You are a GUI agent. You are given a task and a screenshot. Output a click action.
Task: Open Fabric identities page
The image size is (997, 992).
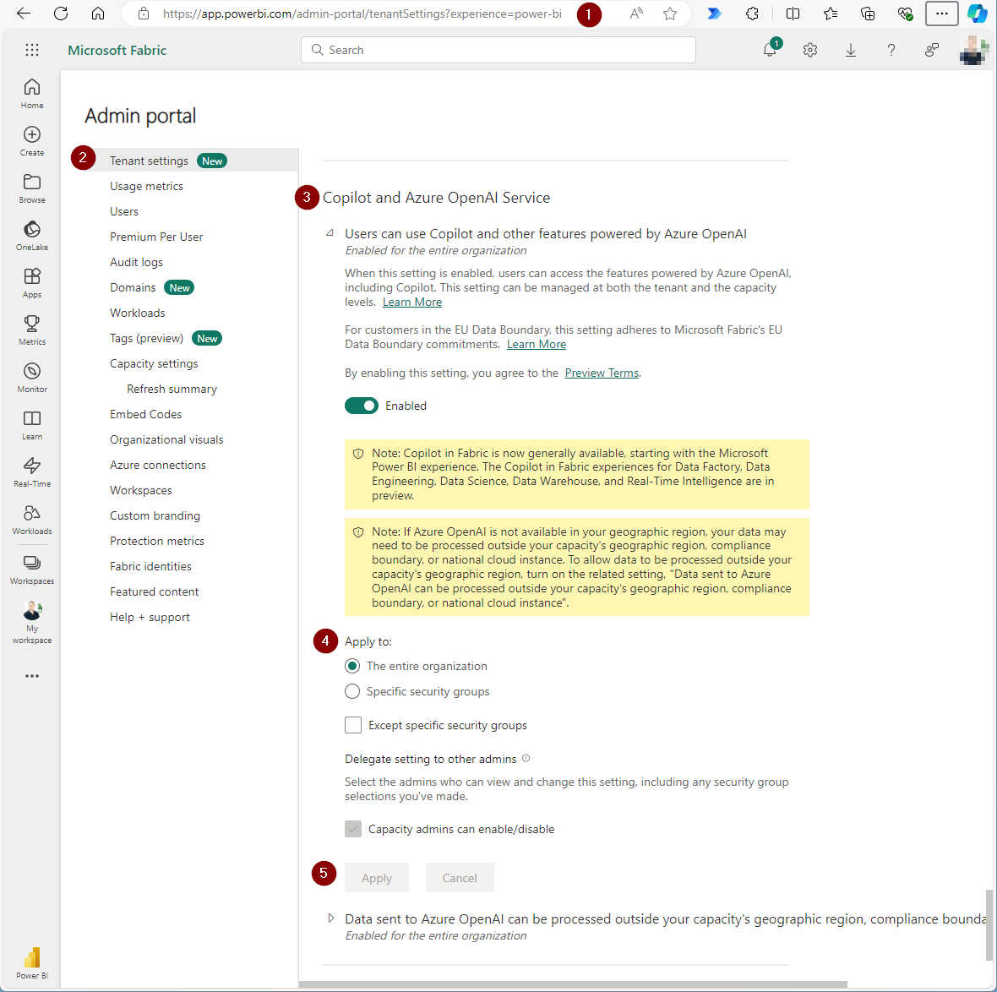(150, 566)
